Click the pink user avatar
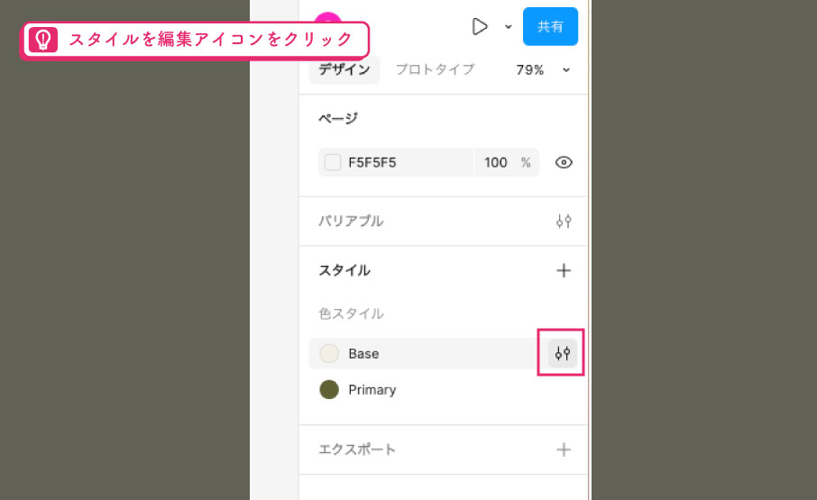The image size is (817, 500). pos(327,18)
